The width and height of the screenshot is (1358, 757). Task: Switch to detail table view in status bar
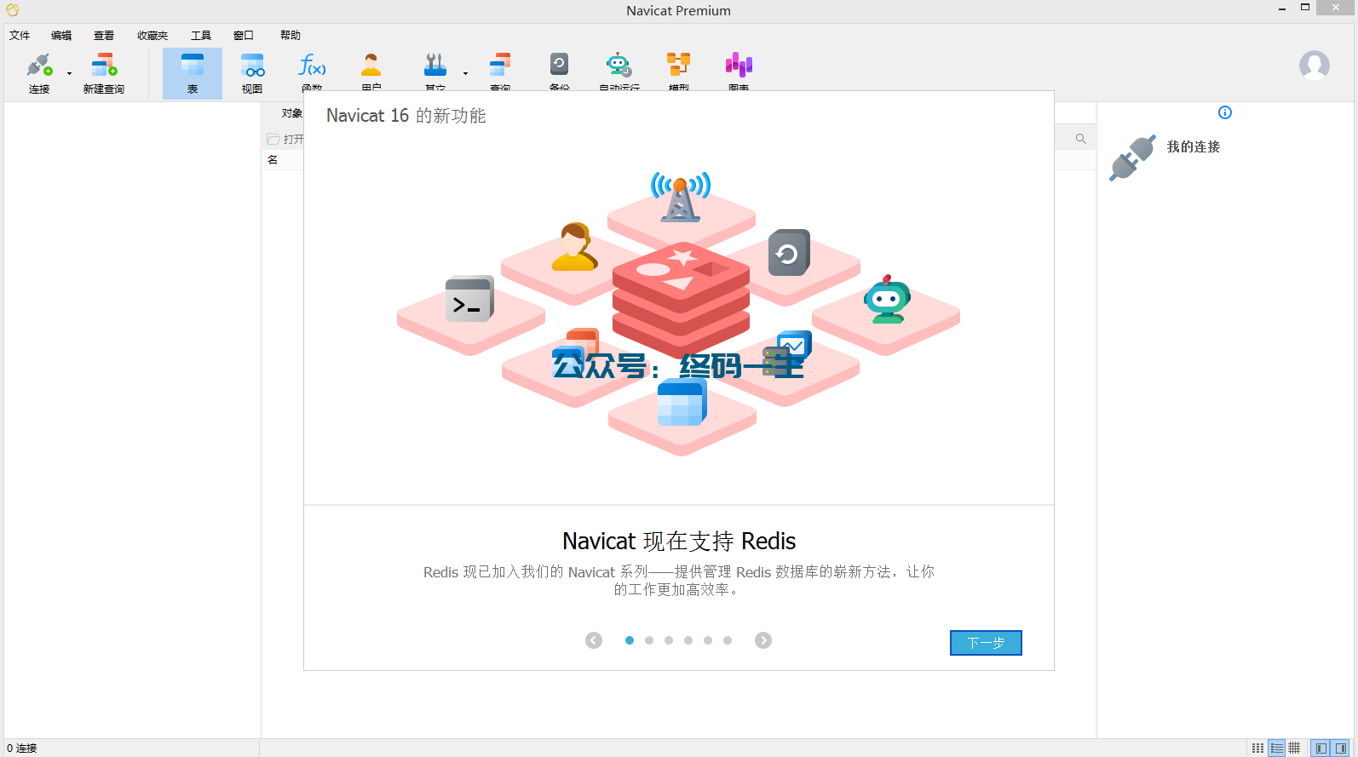tap(1294, 748)
